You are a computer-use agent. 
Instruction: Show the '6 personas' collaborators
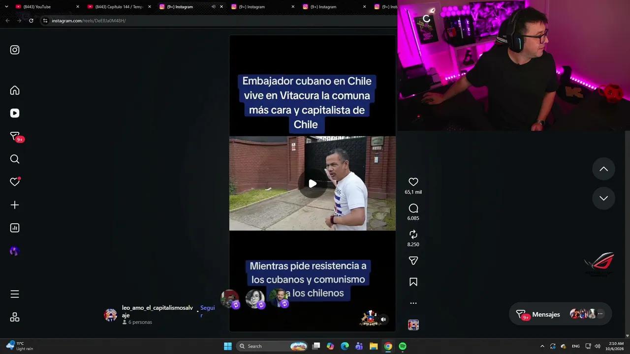click(x=137, y=322)
